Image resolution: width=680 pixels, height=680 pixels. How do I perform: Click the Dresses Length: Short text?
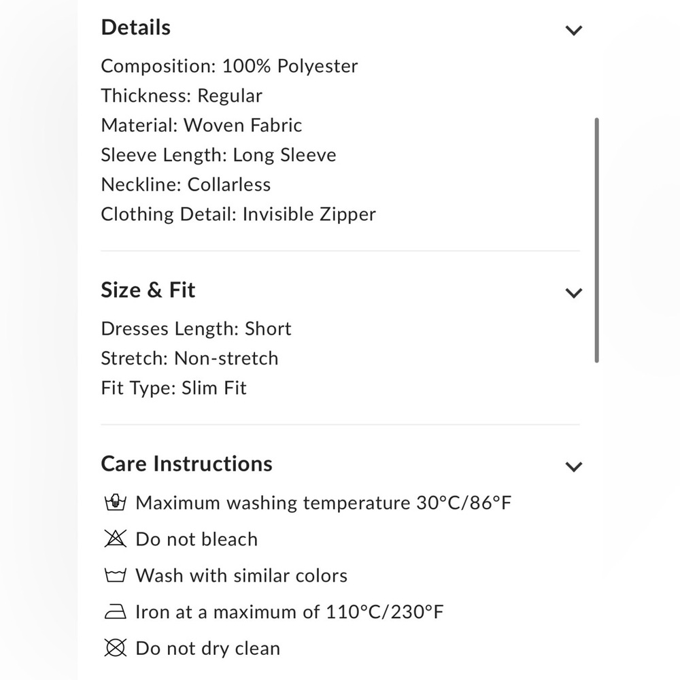[196, 328]
